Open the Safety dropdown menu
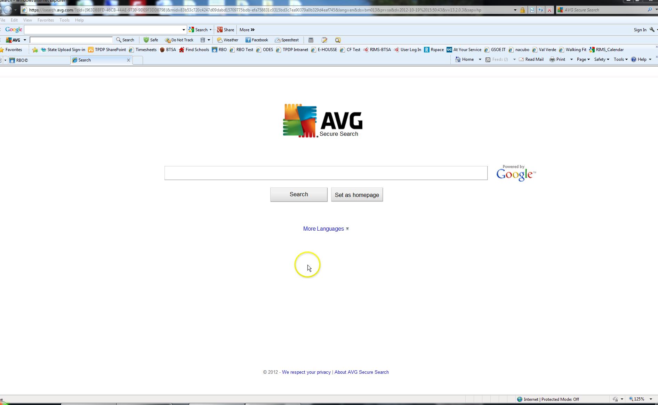This screenshot has width=658, height=405. pos(601,59)
